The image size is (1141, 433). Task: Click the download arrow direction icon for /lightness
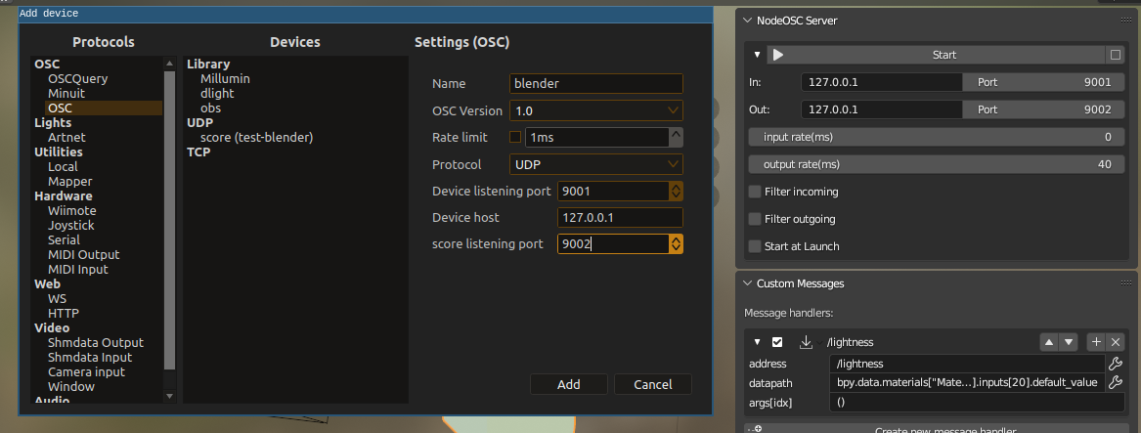pos(806,342)
